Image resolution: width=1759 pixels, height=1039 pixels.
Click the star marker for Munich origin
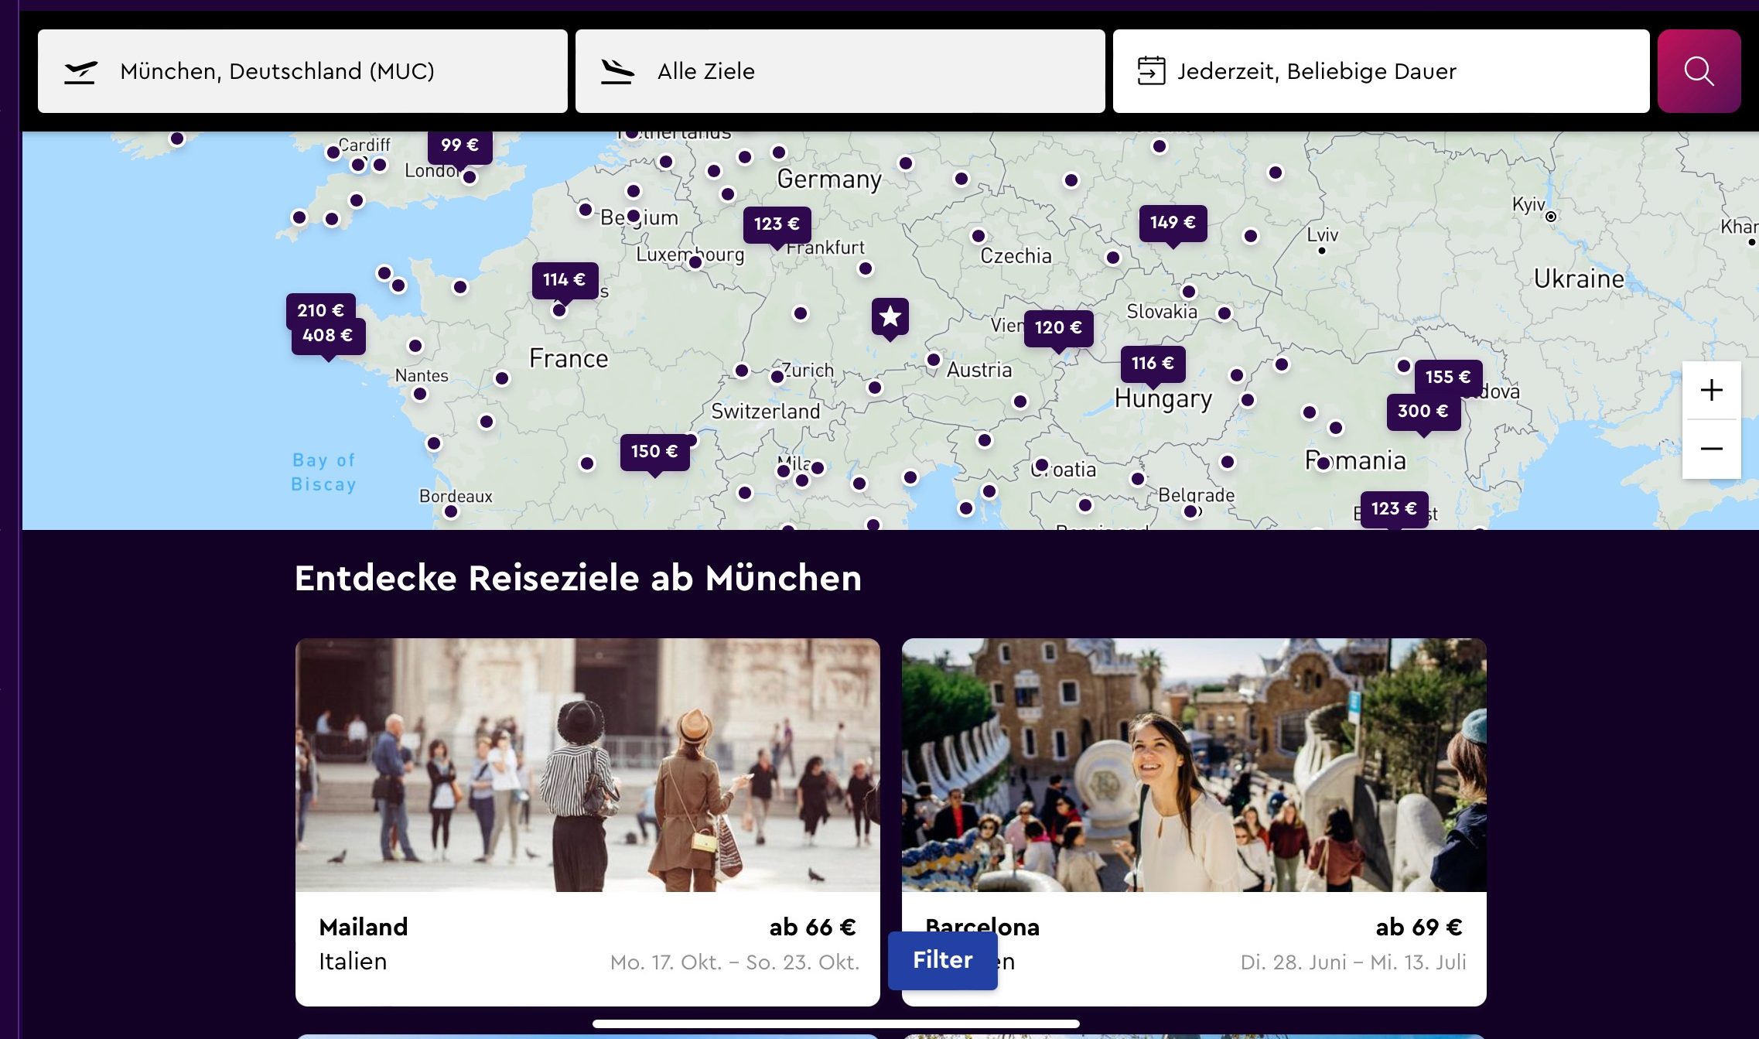pyautogui.click(x=890, y=316)
